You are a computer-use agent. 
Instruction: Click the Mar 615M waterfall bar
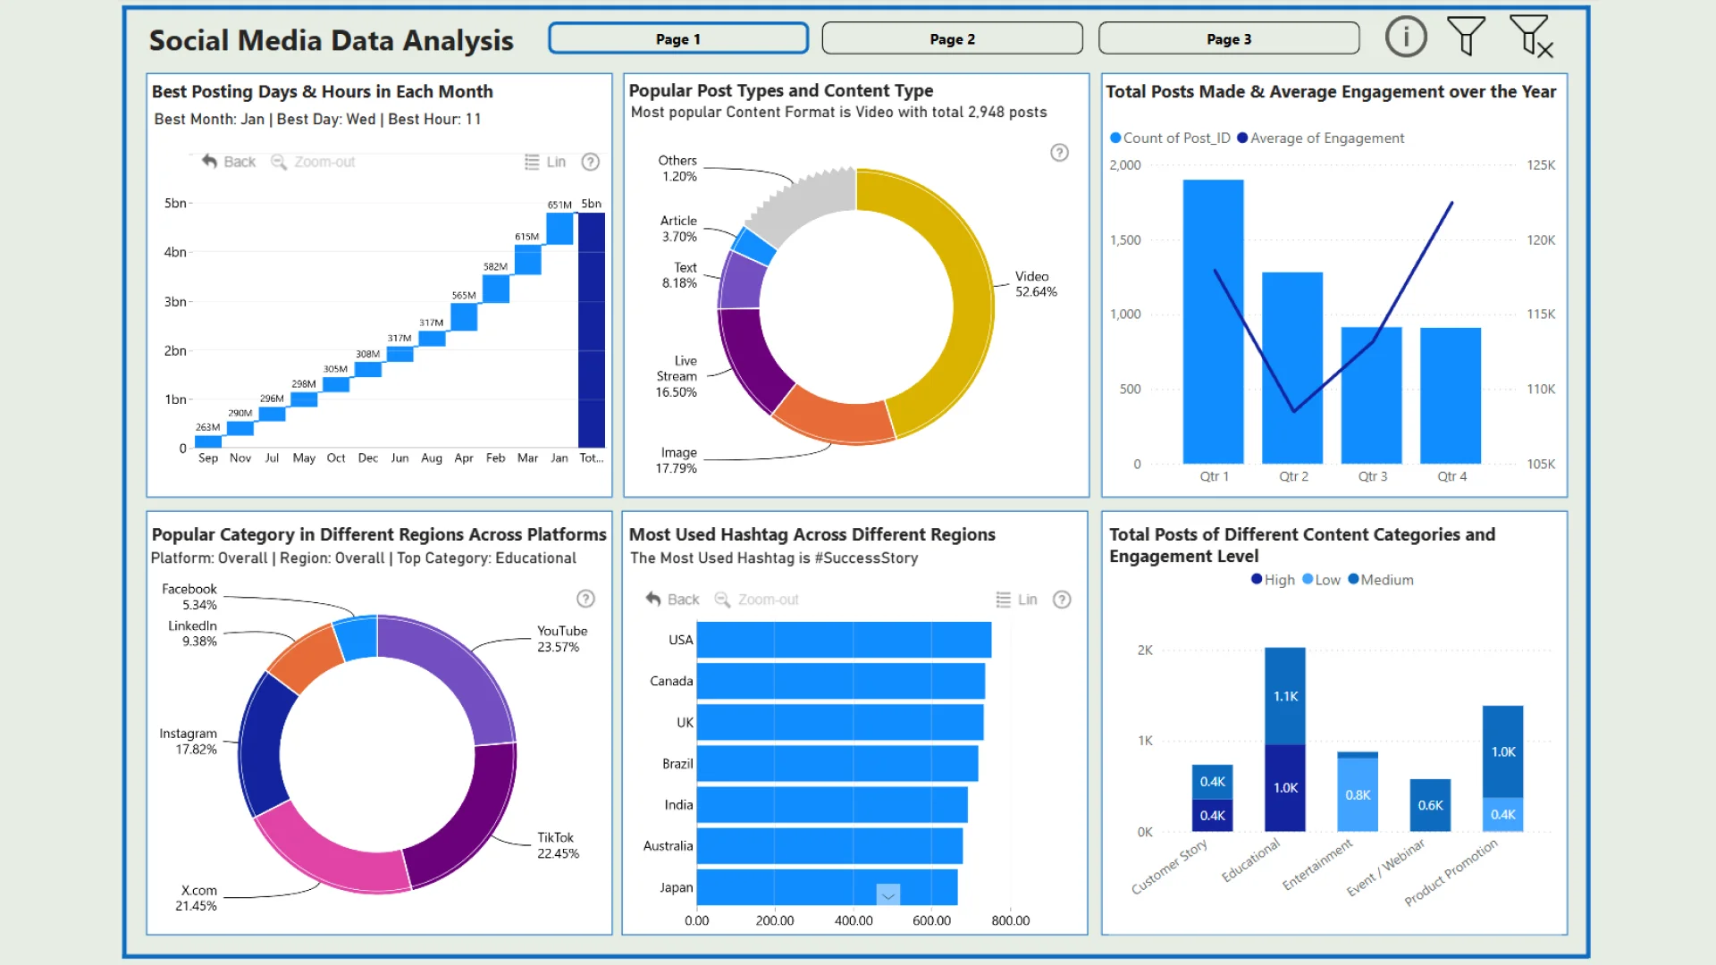click(x=527, y=260)
